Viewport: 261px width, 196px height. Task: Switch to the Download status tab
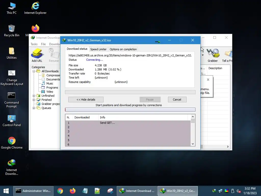(x=77, y=49)
